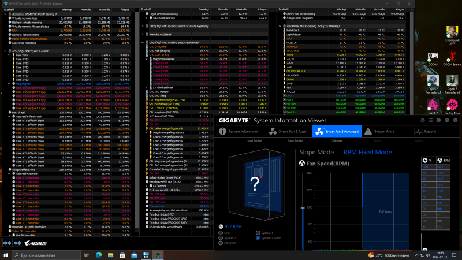Click the taskbar search box

46,255
